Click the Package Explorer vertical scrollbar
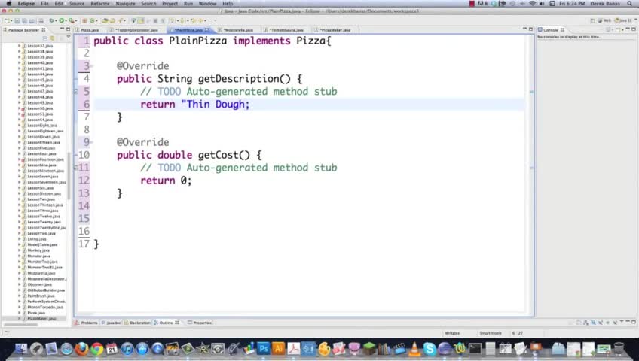The width and height of the screenshot is (639, 361). click(x=69, y=176)
